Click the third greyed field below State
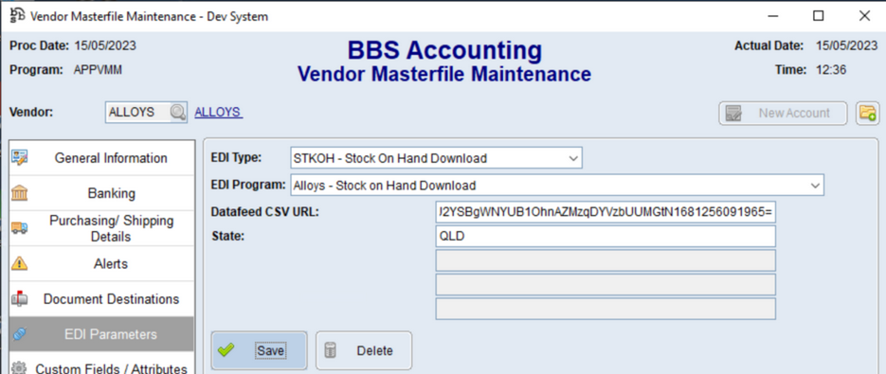This screenshot has height=374, width=886. [x=606, y=309]
